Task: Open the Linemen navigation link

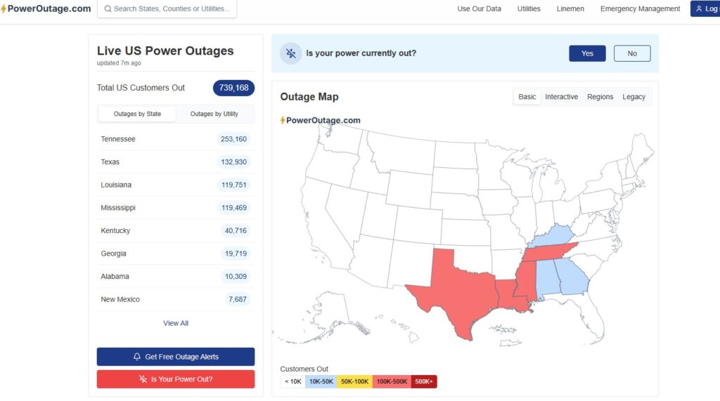Action: tap(570, 9)
